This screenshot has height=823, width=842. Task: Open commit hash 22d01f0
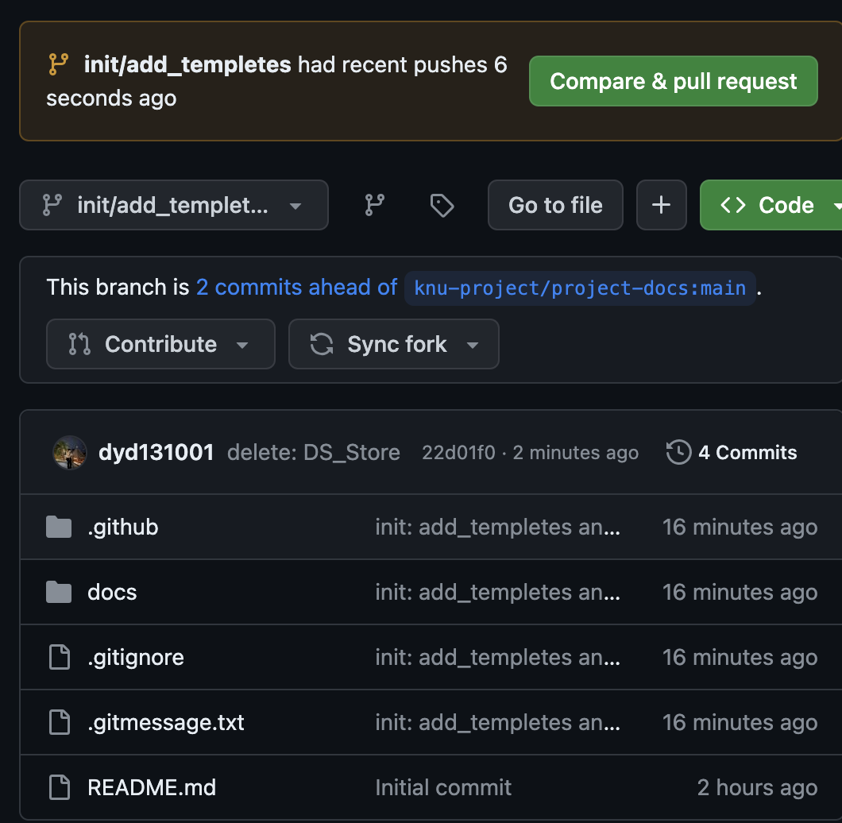[x=458, y=452]
